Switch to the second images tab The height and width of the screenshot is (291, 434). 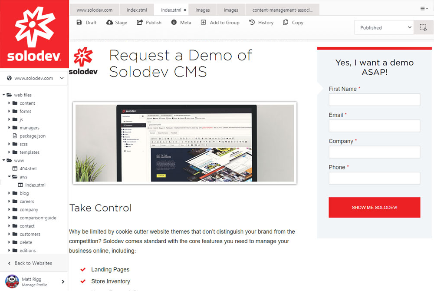point(231,10)
